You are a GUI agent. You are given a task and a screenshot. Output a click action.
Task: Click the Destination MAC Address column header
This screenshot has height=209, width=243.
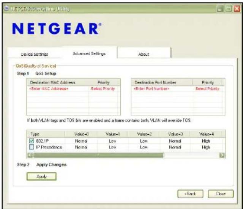(58, 82)
